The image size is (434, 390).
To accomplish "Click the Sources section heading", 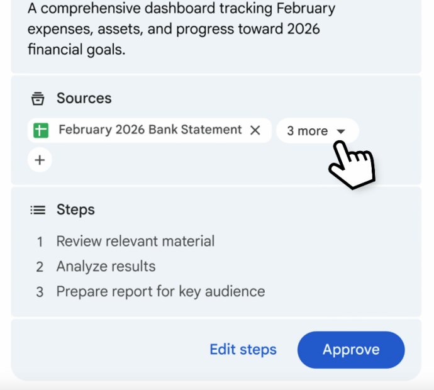I will [x=84, y=98].
